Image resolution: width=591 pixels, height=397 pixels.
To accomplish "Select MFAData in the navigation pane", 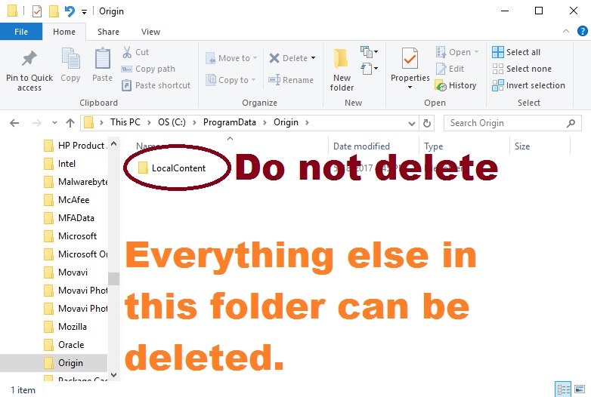I will [70, 218].
